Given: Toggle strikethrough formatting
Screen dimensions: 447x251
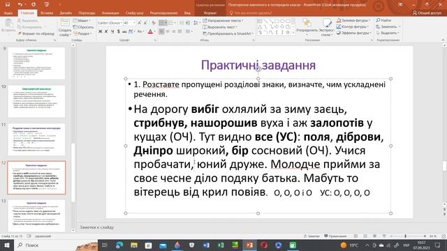Looking at the screenshot, I should [x=124, y=31].
